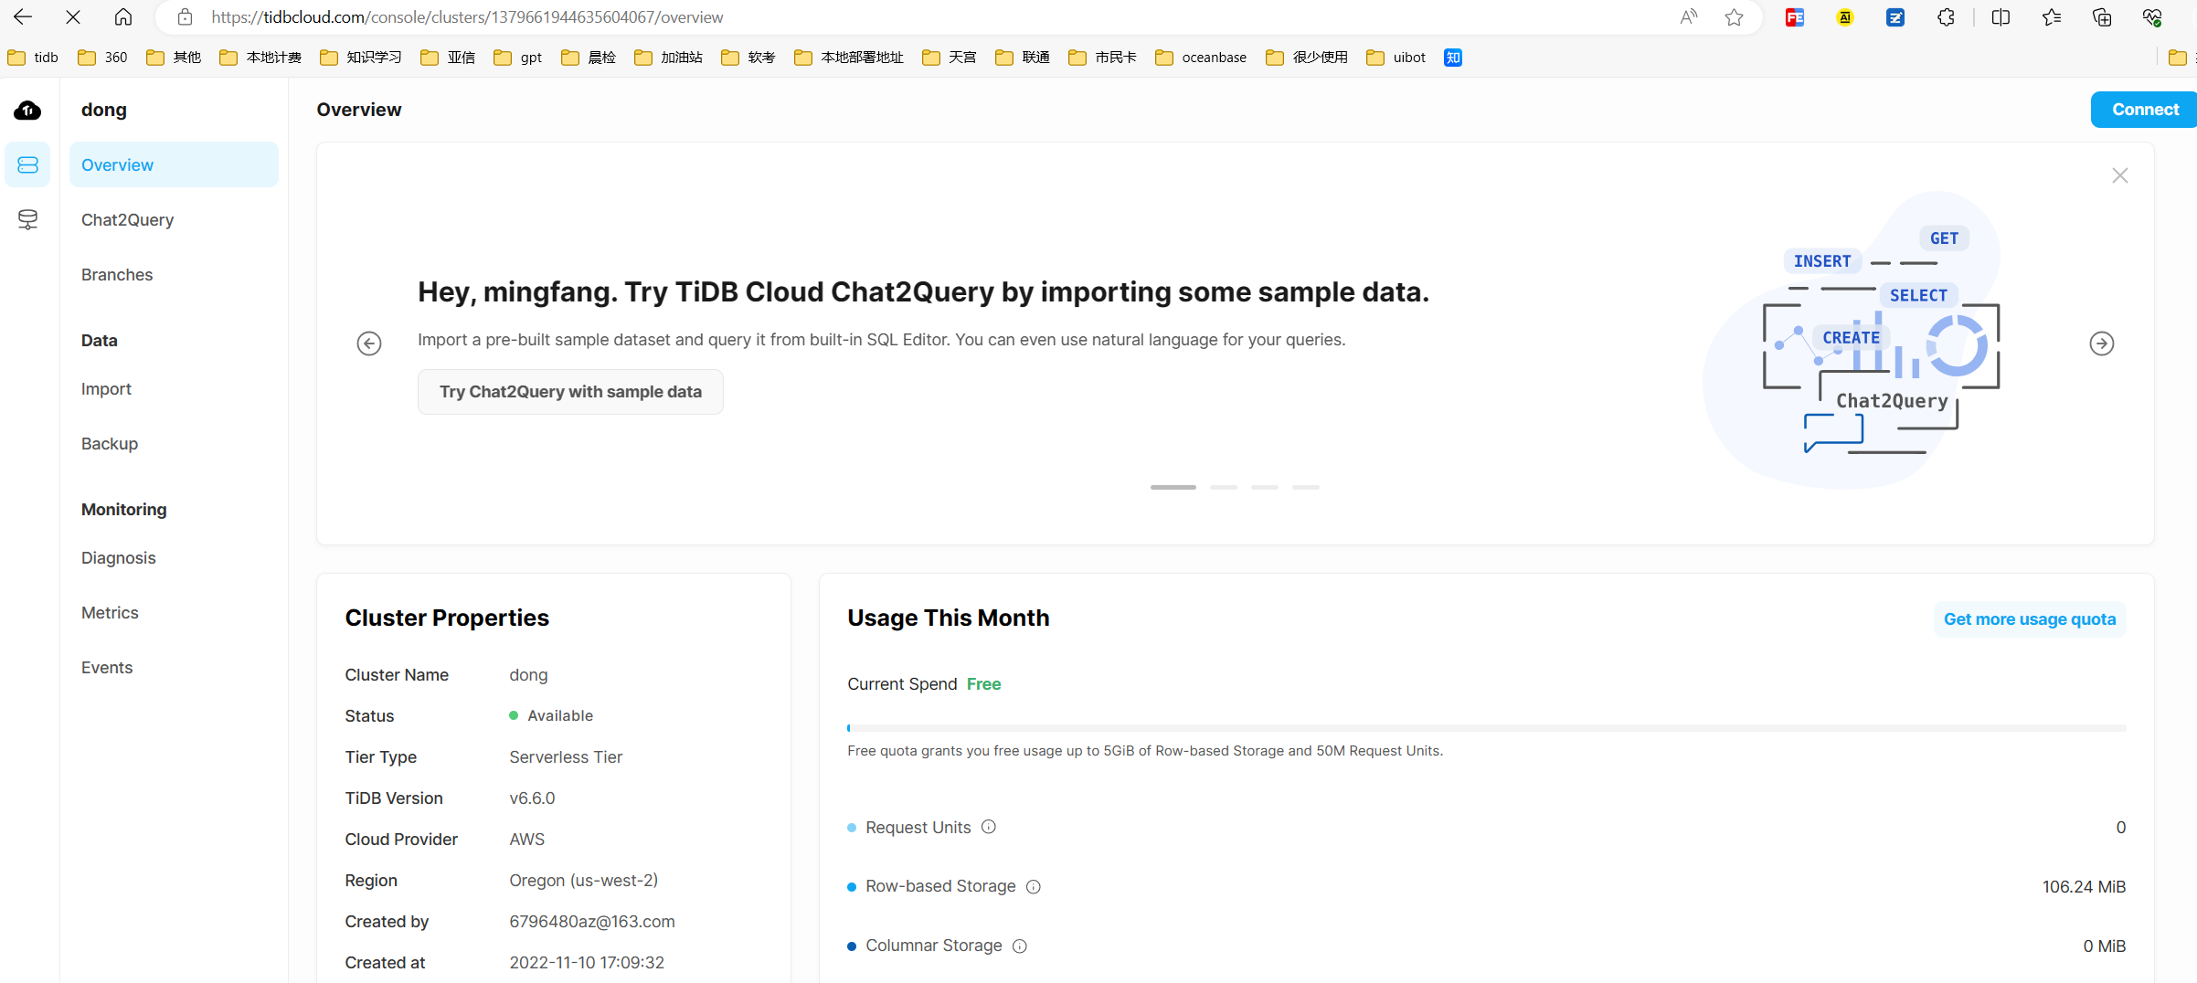Image resolution: width=2197 pixels, height=983 pixels.
Task: Click info icon beside Request Units
Action: (x=988, y=827)
